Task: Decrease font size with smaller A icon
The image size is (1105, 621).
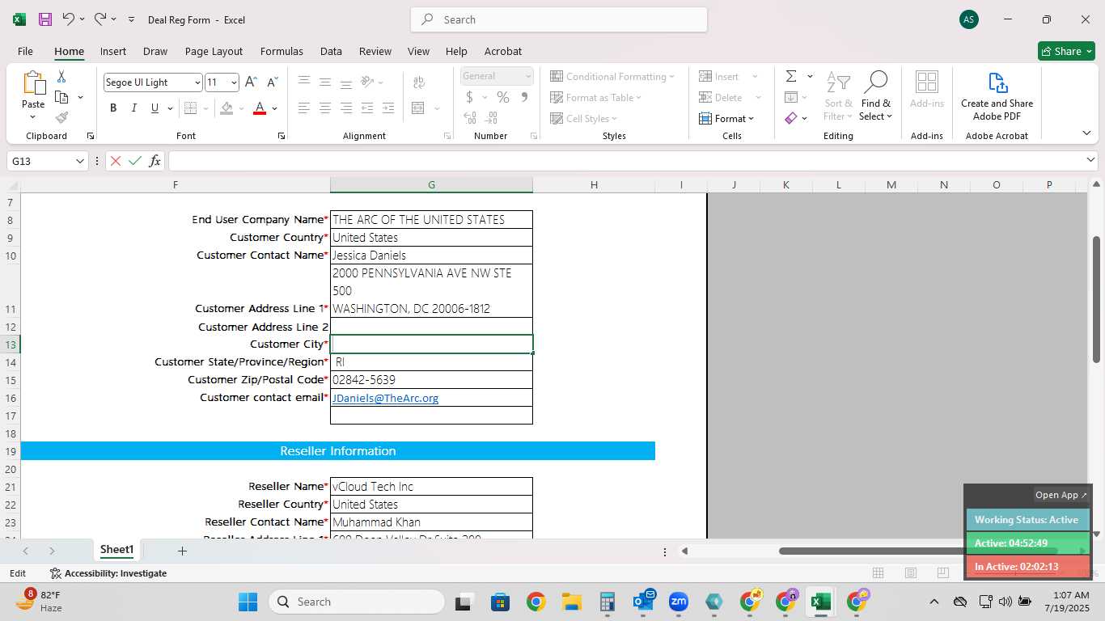Action: 272,82
